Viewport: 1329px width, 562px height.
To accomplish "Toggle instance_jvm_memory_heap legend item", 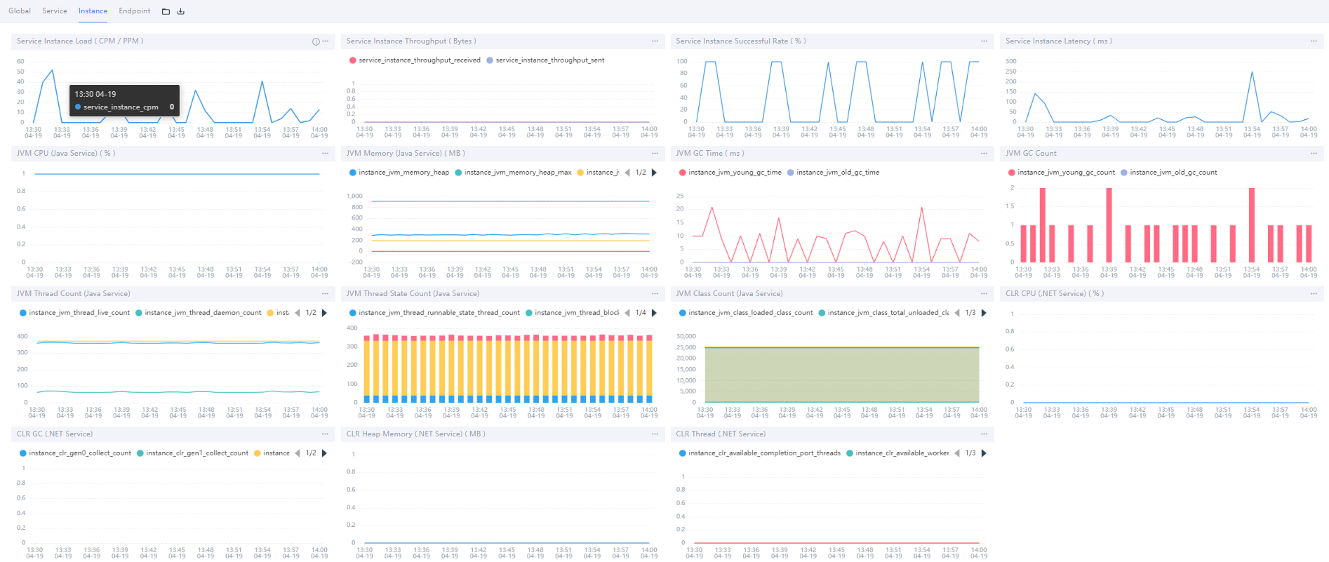I will 399,173.
